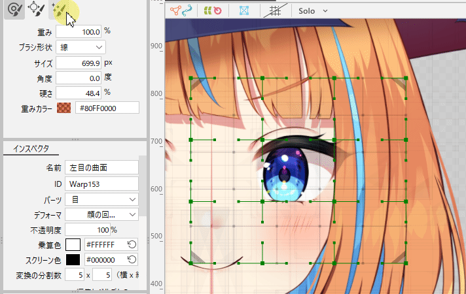The image size is (466, 294).
Task: Click the 角度 field showing 0.0
Action: [x=79, y=78]
